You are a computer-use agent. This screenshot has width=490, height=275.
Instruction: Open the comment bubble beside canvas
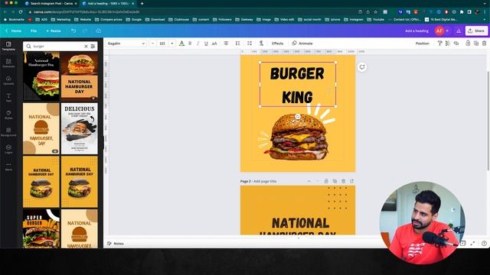pyautogui.click(x=362, y=67)
